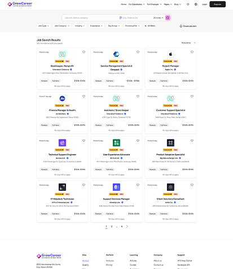Click the purple logo on Technical Support Engineer
Screen dimensions: 233x269
62,143
